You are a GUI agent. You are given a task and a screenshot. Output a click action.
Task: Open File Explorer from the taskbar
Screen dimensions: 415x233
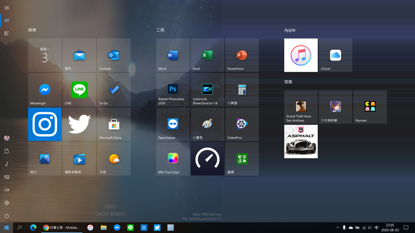click(104, 227)
